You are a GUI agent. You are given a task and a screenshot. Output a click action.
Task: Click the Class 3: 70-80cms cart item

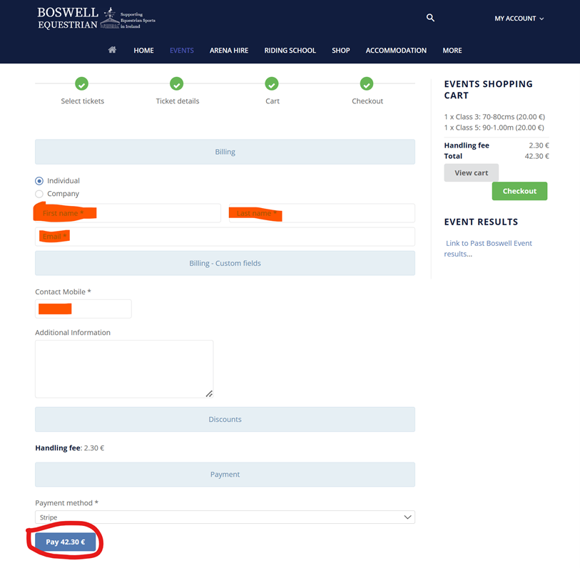[x=494, y=117]
